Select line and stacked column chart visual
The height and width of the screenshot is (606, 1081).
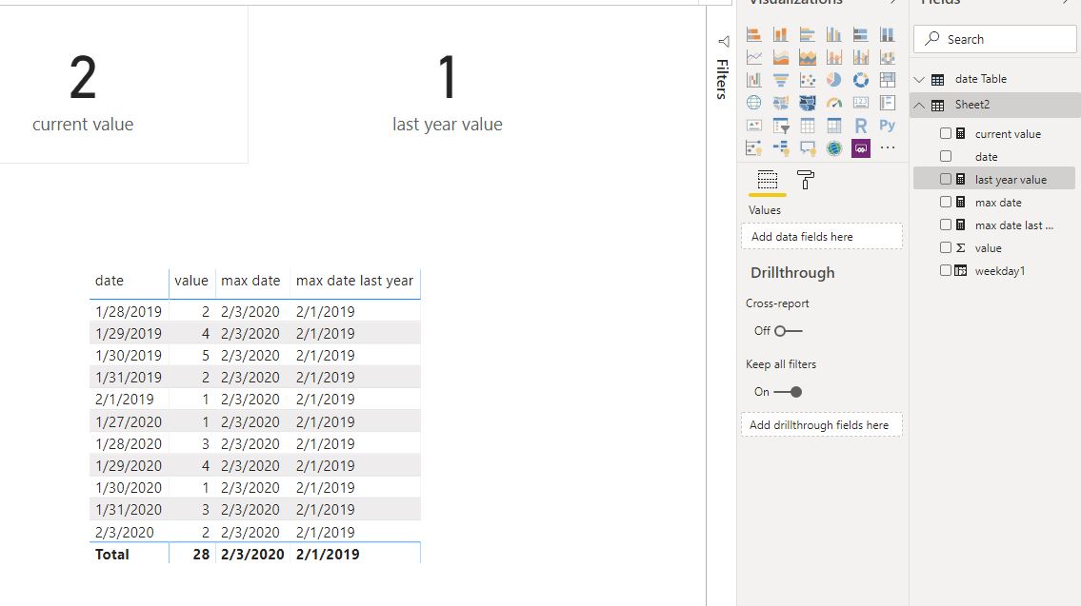[834, 57]
